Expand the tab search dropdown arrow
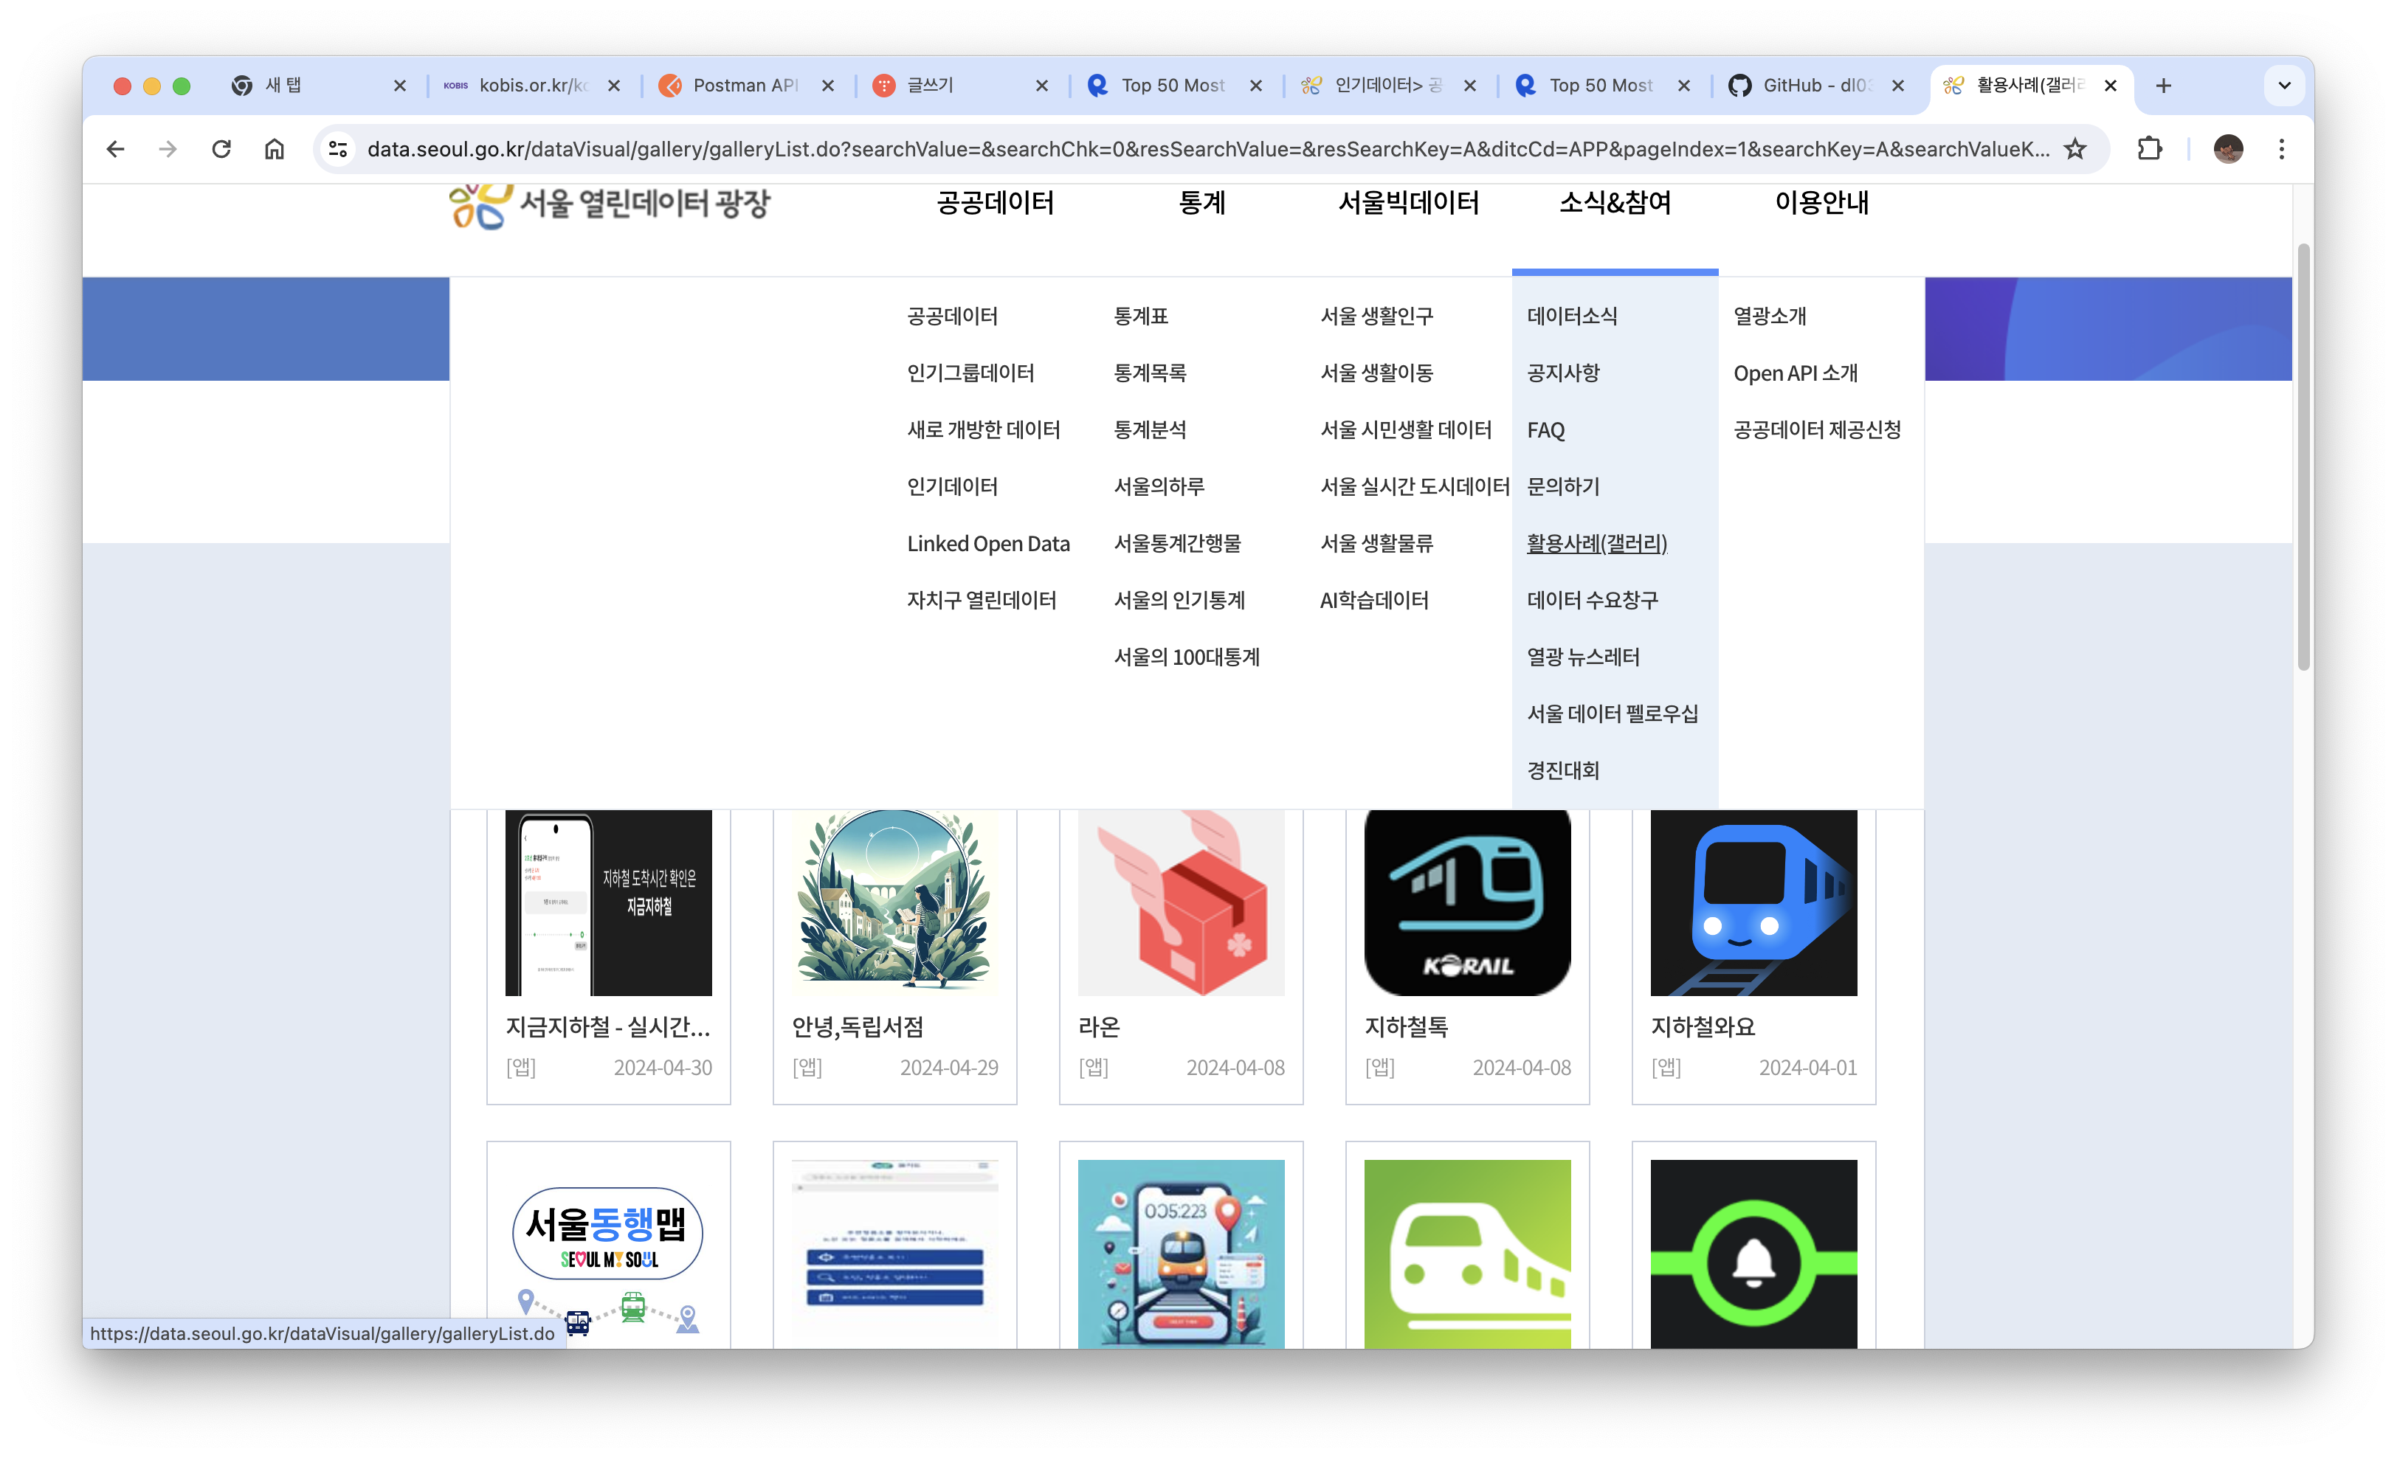Image resolution: width=2397 pixels, height=1458 pixels. pos(2284,86)
